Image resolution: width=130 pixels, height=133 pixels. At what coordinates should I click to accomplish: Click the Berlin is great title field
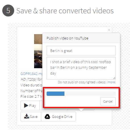tap(81, 51)
